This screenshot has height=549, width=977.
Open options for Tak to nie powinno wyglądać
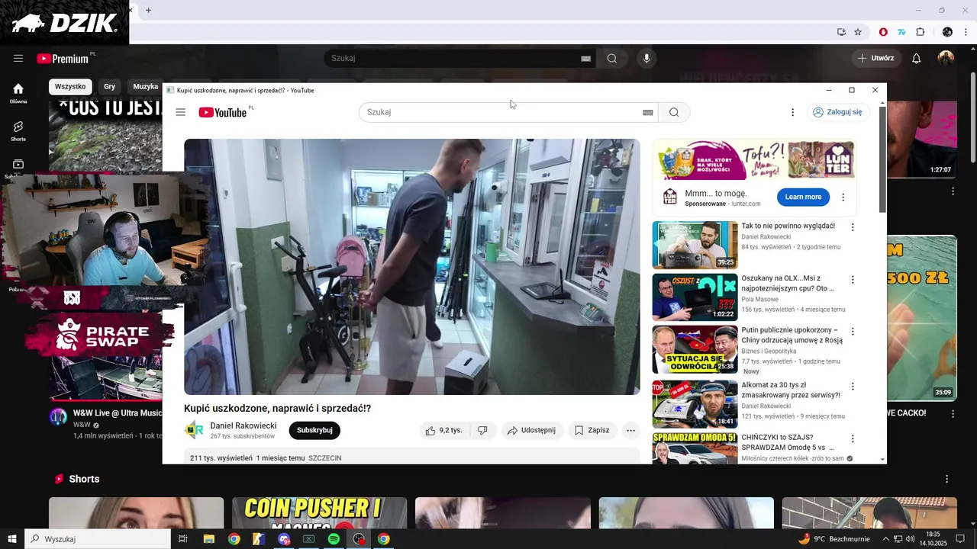853,227
